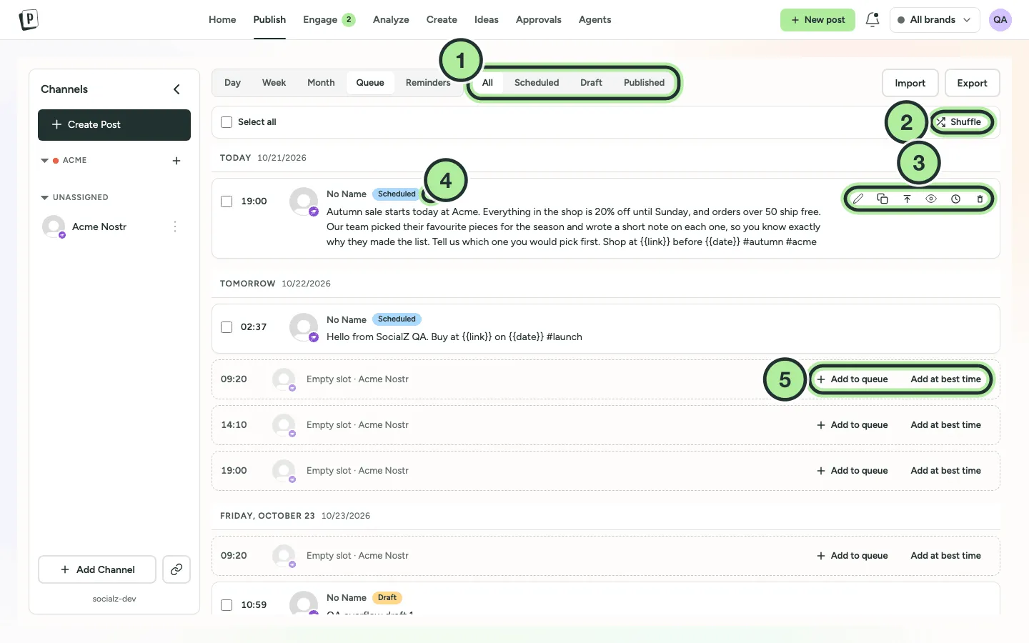The image size is (1029, 643).
Task: Open Acme Nostr channel in sidebar
Action: click(x=99, y=226)
